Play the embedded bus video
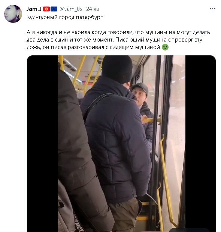 pyautogui.click(x=121, y=144)
